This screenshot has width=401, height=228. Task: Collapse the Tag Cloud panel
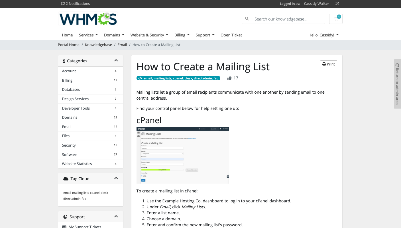tap(116, 178)
